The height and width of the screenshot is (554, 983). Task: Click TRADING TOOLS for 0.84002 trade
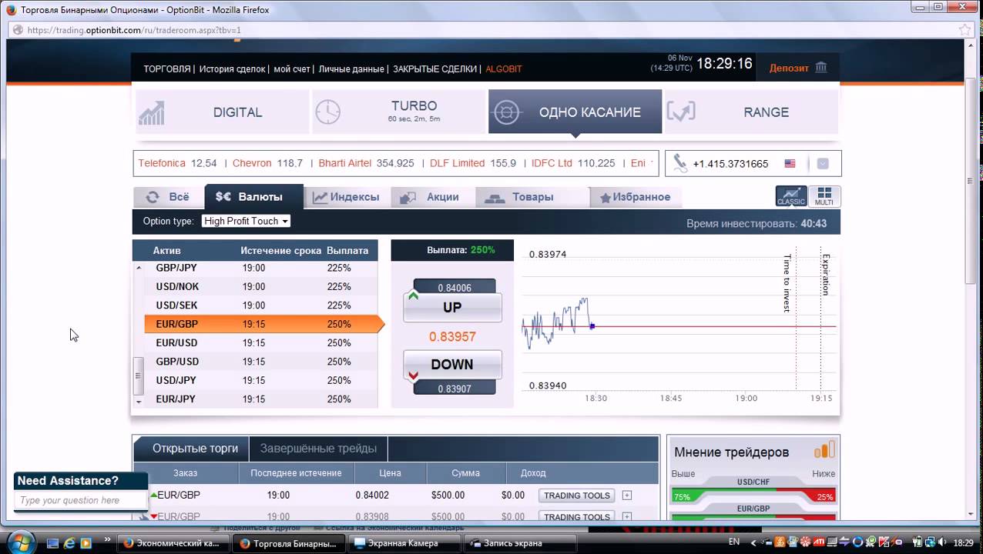[x=577, y=496]
